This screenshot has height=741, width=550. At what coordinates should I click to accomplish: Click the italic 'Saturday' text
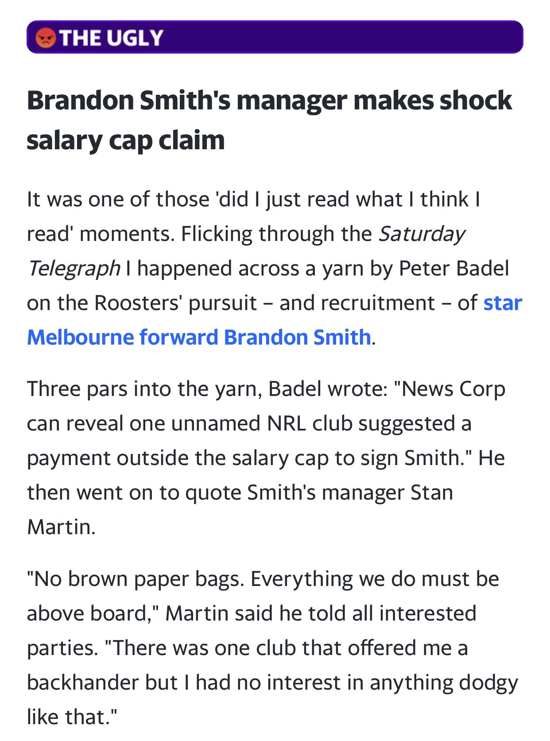tap(422, 235)
